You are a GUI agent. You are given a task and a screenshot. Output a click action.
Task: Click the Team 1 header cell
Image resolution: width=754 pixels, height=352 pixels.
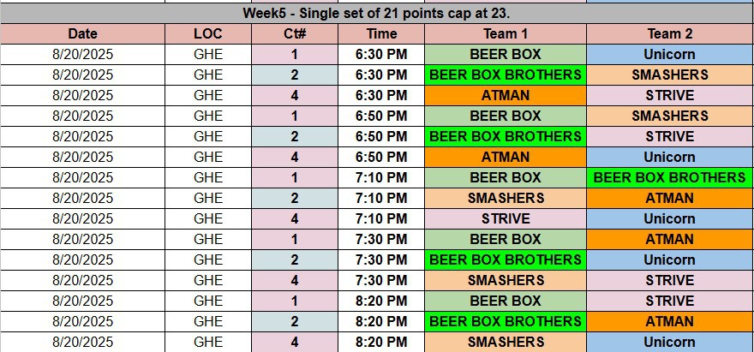[506, 34]
